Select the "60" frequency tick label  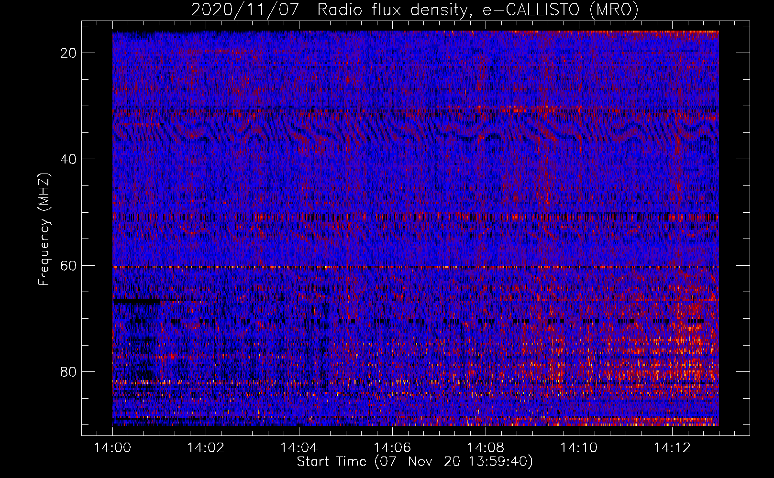(x=69, y=265)
